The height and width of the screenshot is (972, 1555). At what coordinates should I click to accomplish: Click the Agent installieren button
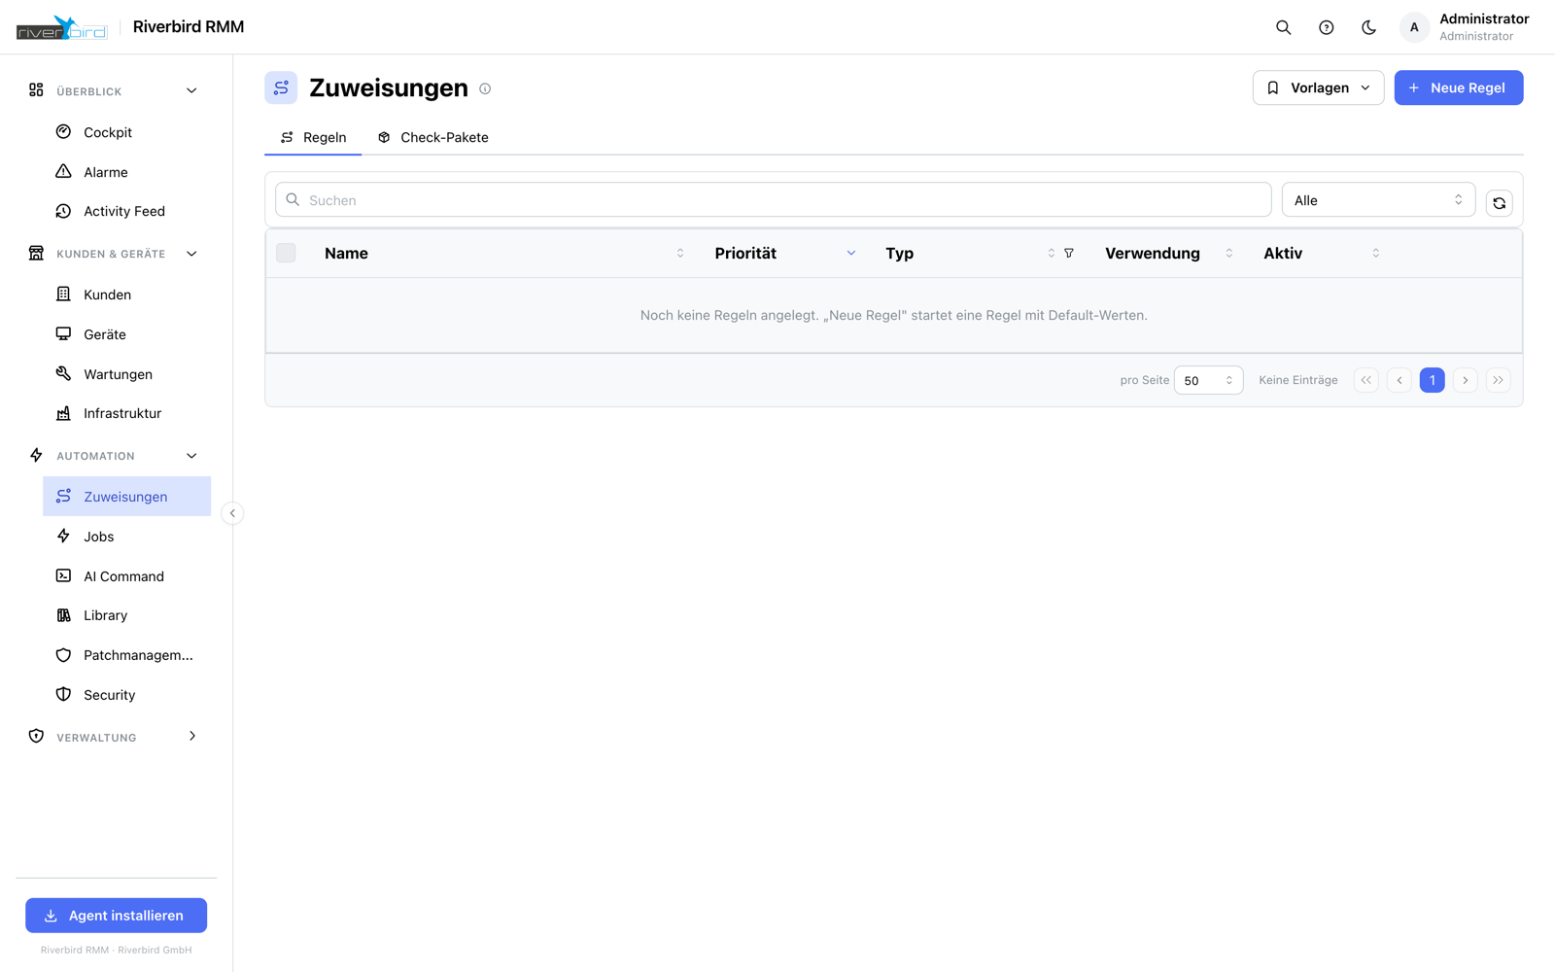116,916
